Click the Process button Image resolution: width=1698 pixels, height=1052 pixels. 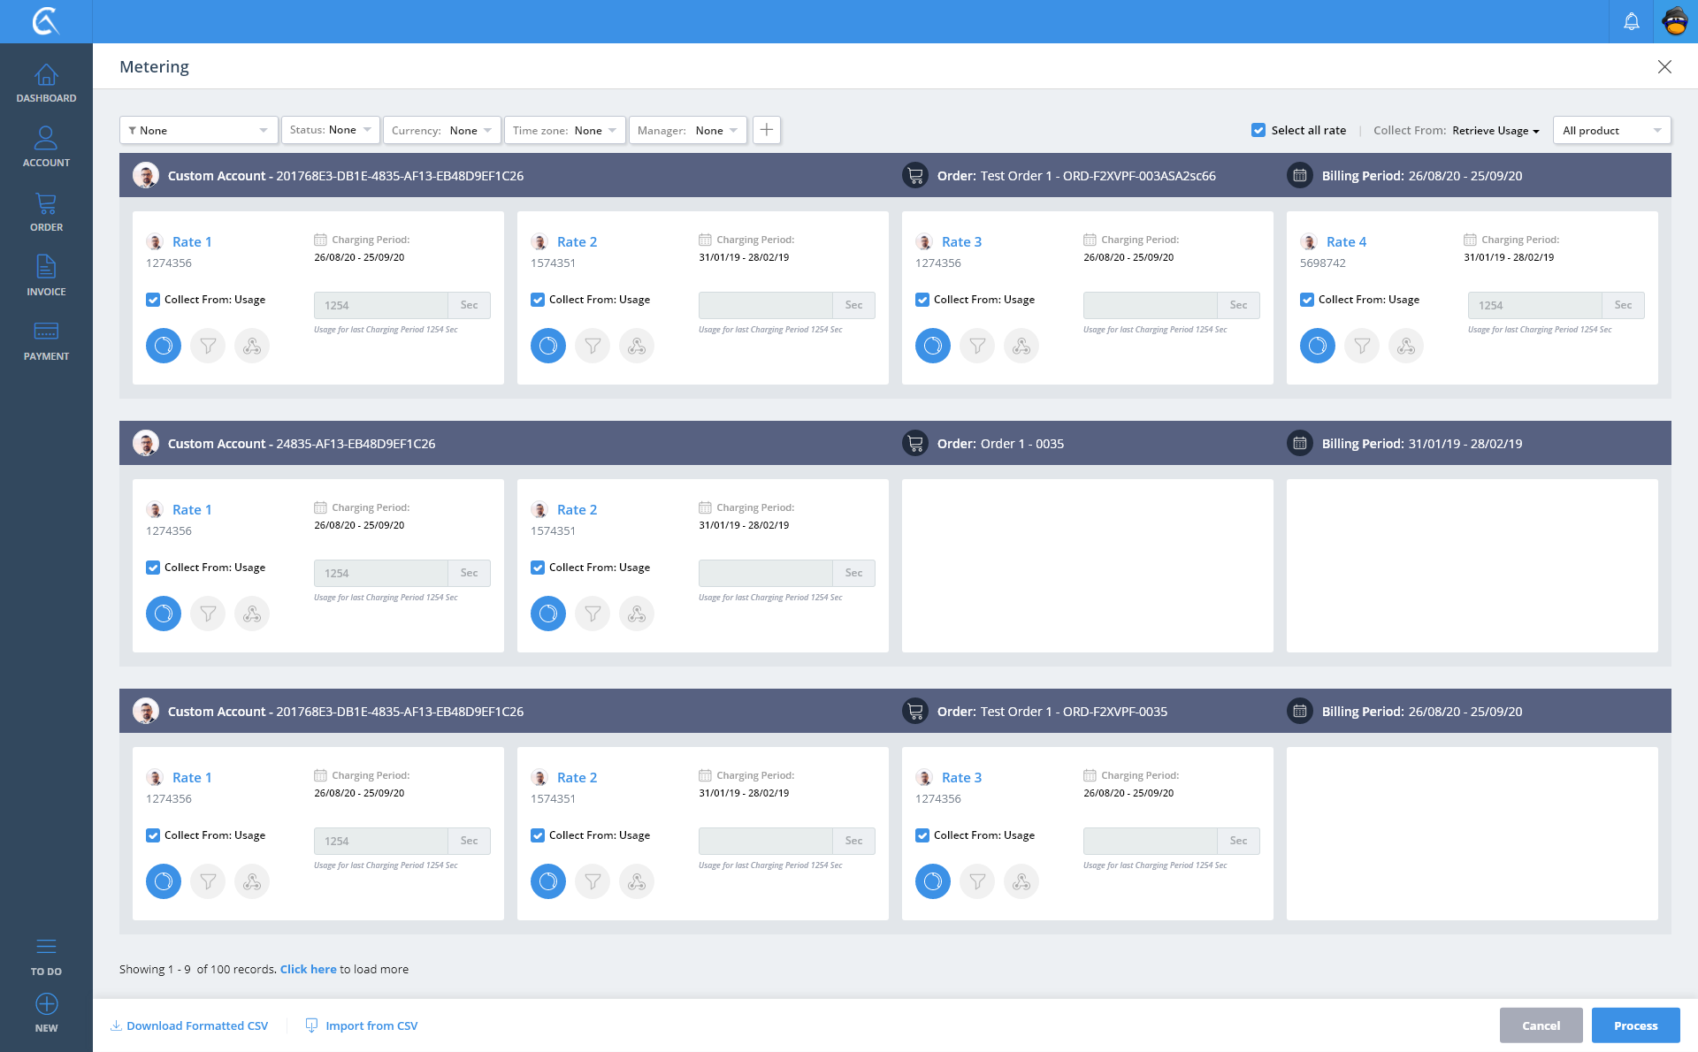point(1635,1025)
